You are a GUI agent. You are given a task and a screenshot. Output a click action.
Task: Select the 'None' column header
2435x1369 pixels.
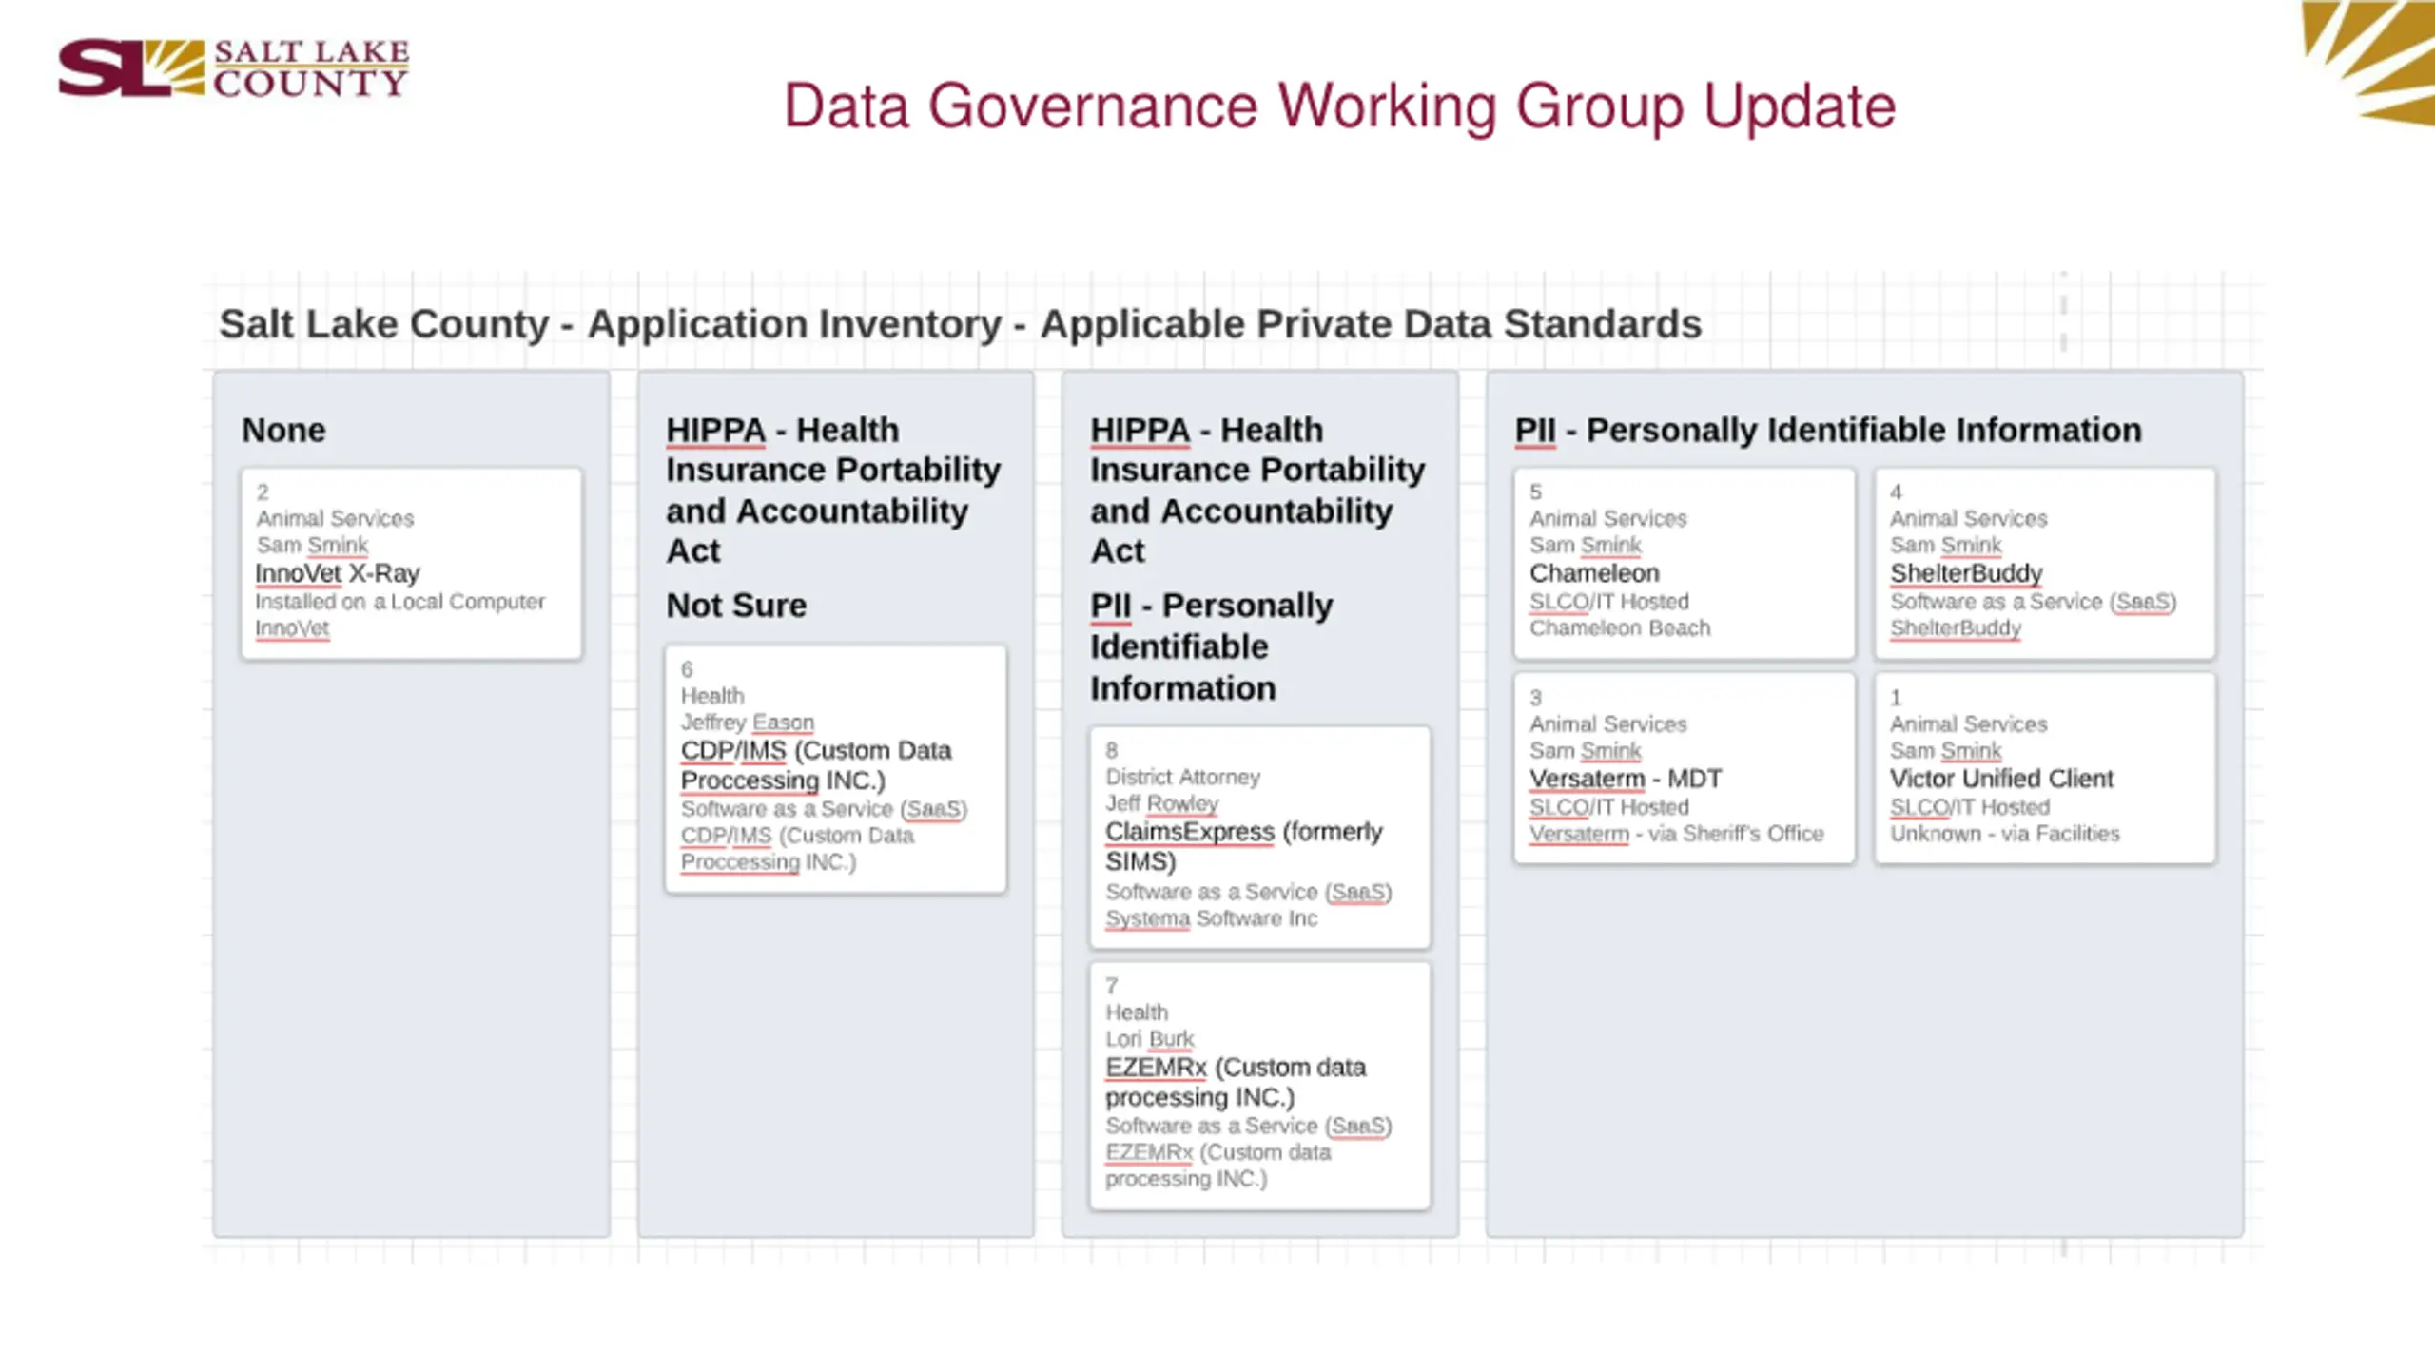pyautogui.click(x=283, y=430)
